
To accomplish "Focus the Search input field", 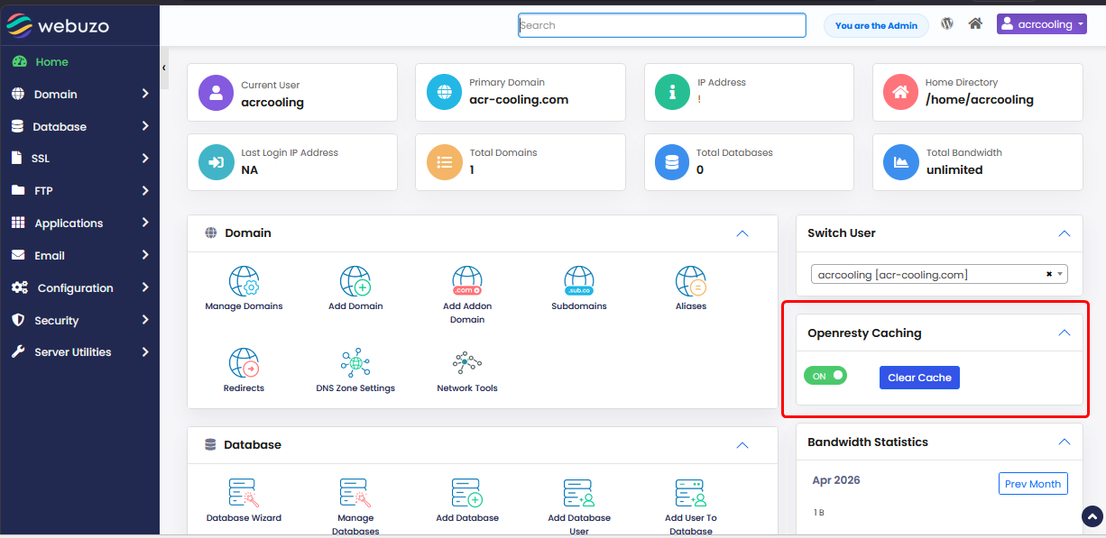I will pyautogui.click(x=662, y=25).
